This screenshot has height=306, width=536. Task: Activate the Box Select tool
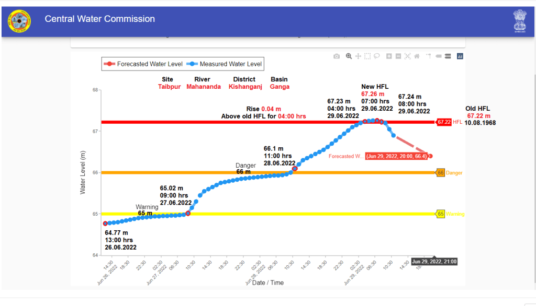[367, 56]
